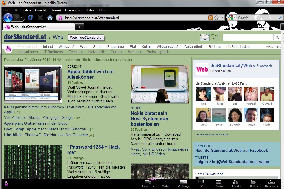Click the Apple tablet article thumbnail
Screen dimensions: 284x189
pyautogui.click(x=33, y=84)
